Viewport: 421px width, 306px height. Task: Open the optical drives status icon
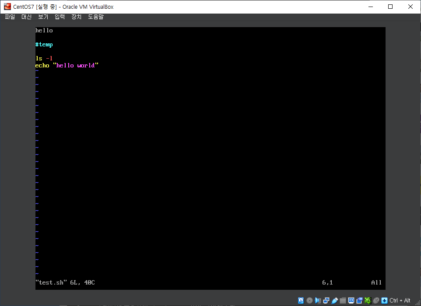pos(309,300)
